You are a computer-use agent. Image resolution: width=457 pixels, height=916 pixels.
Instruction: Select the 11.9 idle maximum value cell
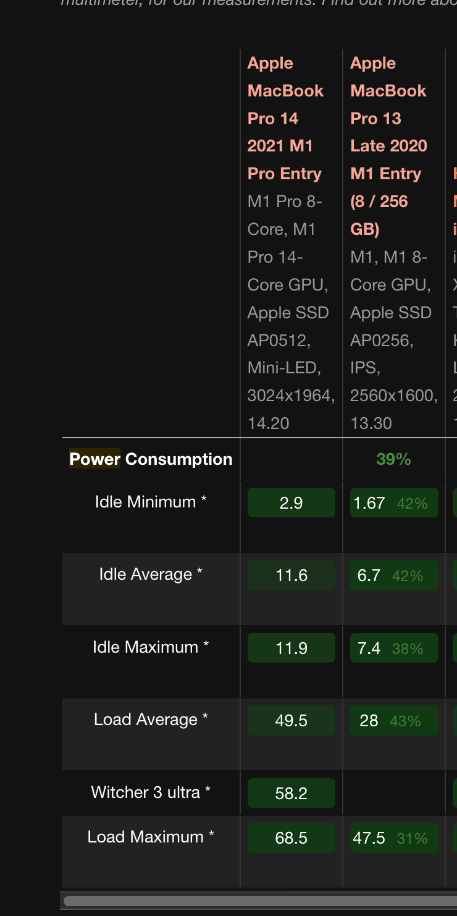pos(291,648)
